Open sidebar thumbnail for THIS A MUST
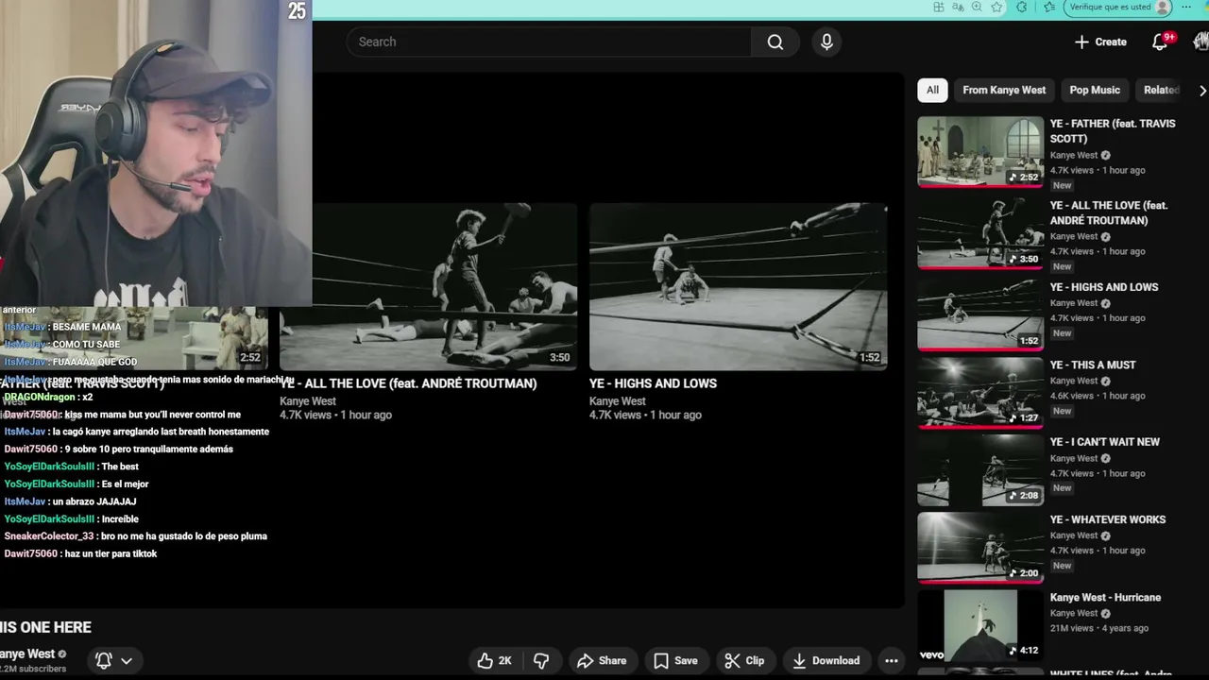This screenshot has height=680, width=1209. (980, 393)
